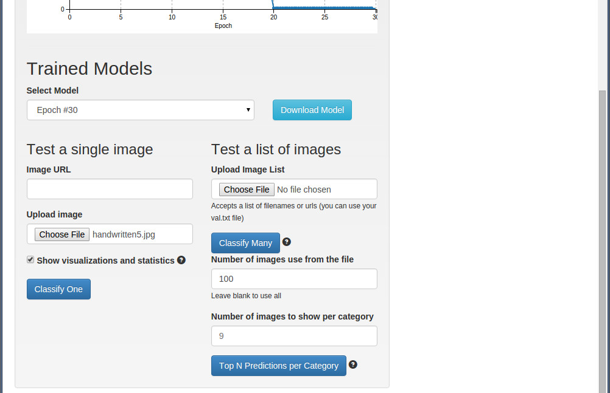Viewport: 610px width, 393px height.
Task: Focus the Image URL text field
Action: coord(110,189)
